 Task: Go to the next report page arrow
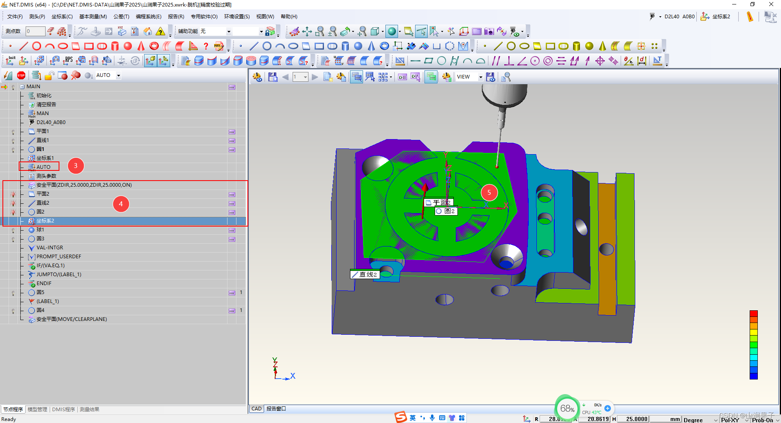315,77
